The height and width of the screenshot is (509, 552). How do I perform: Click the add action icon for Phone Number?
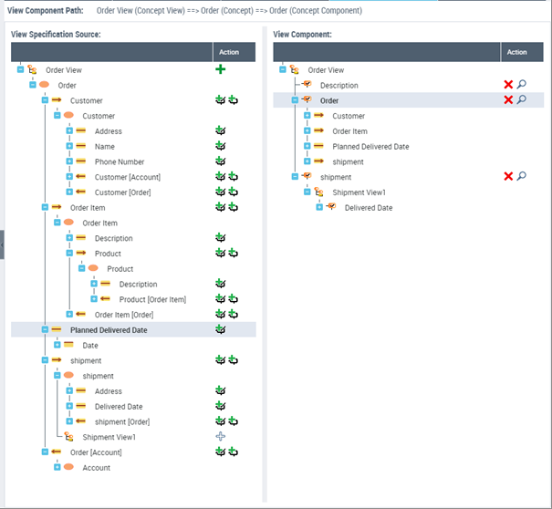(x=220, y=161)
